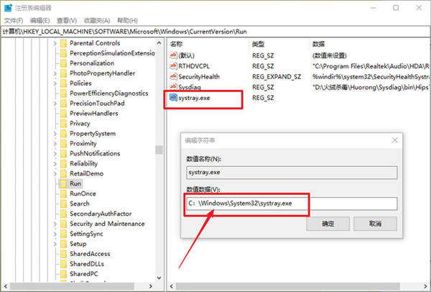Expand the Security and Maintenance key

[x=55, y=224]
